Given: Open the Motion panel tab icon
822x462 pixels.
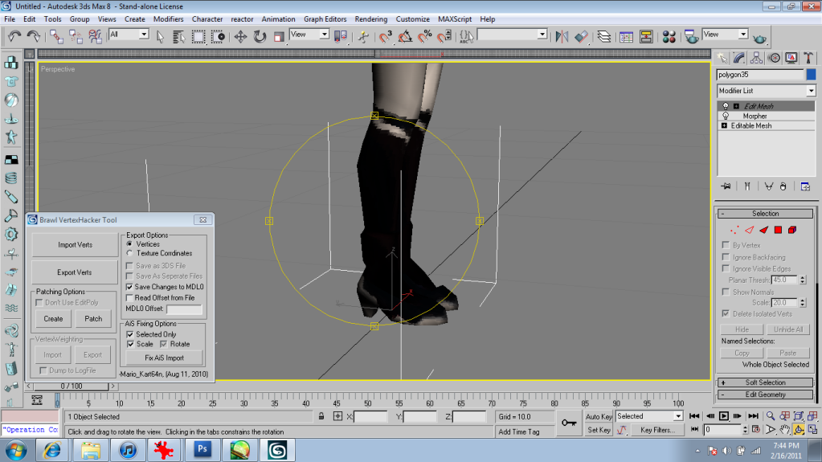Looking at the screenshot, I should (774, 58).
